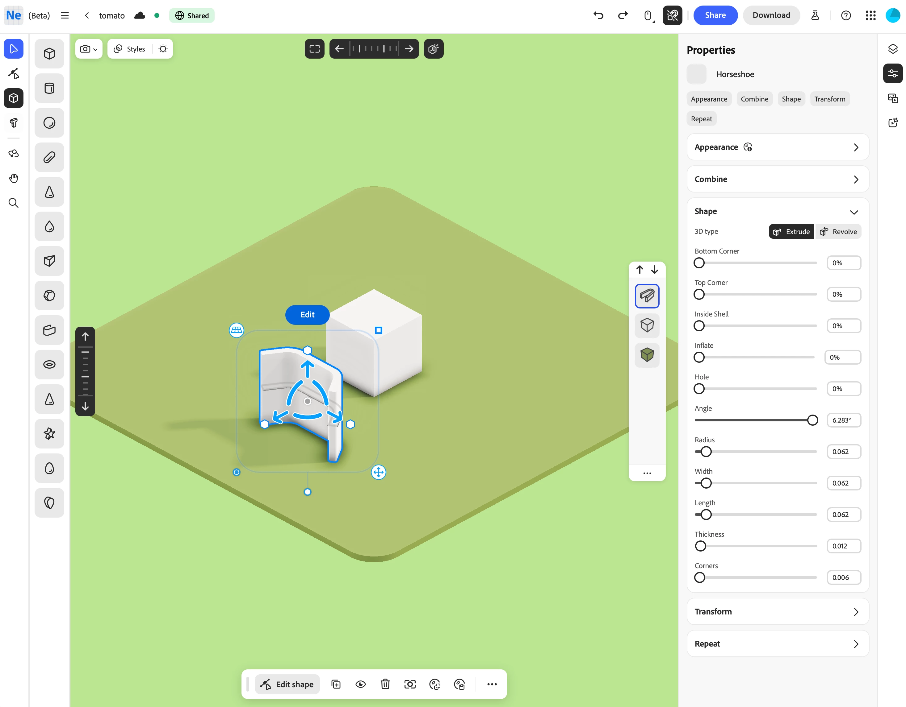Jump to the Transform tab chip

[x=829, y=99]
